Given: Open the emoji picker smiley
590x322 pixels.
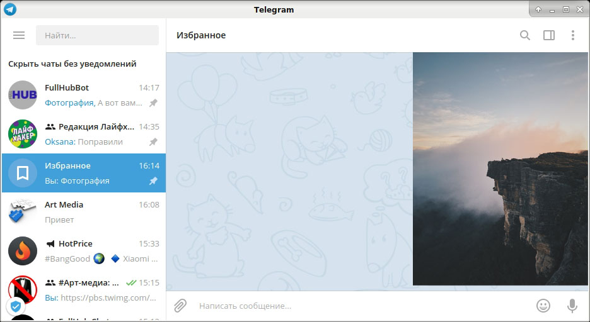Looking at the screenshot, I should tap(543, 306).
